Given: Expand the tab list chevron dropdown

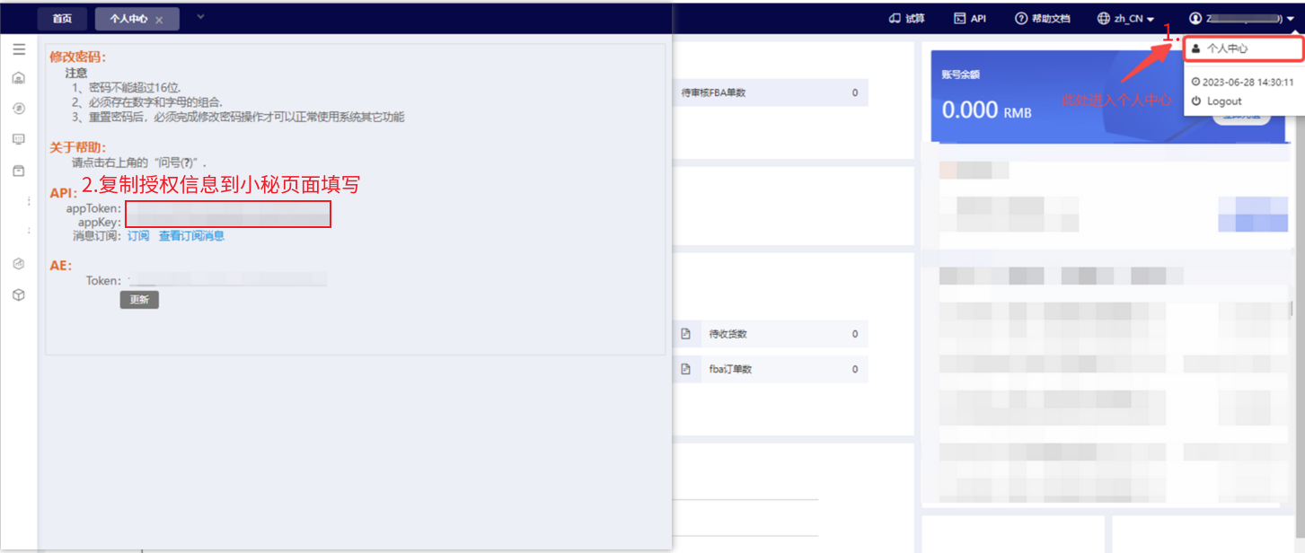Looking at the screenshot, I should (200, 17).
